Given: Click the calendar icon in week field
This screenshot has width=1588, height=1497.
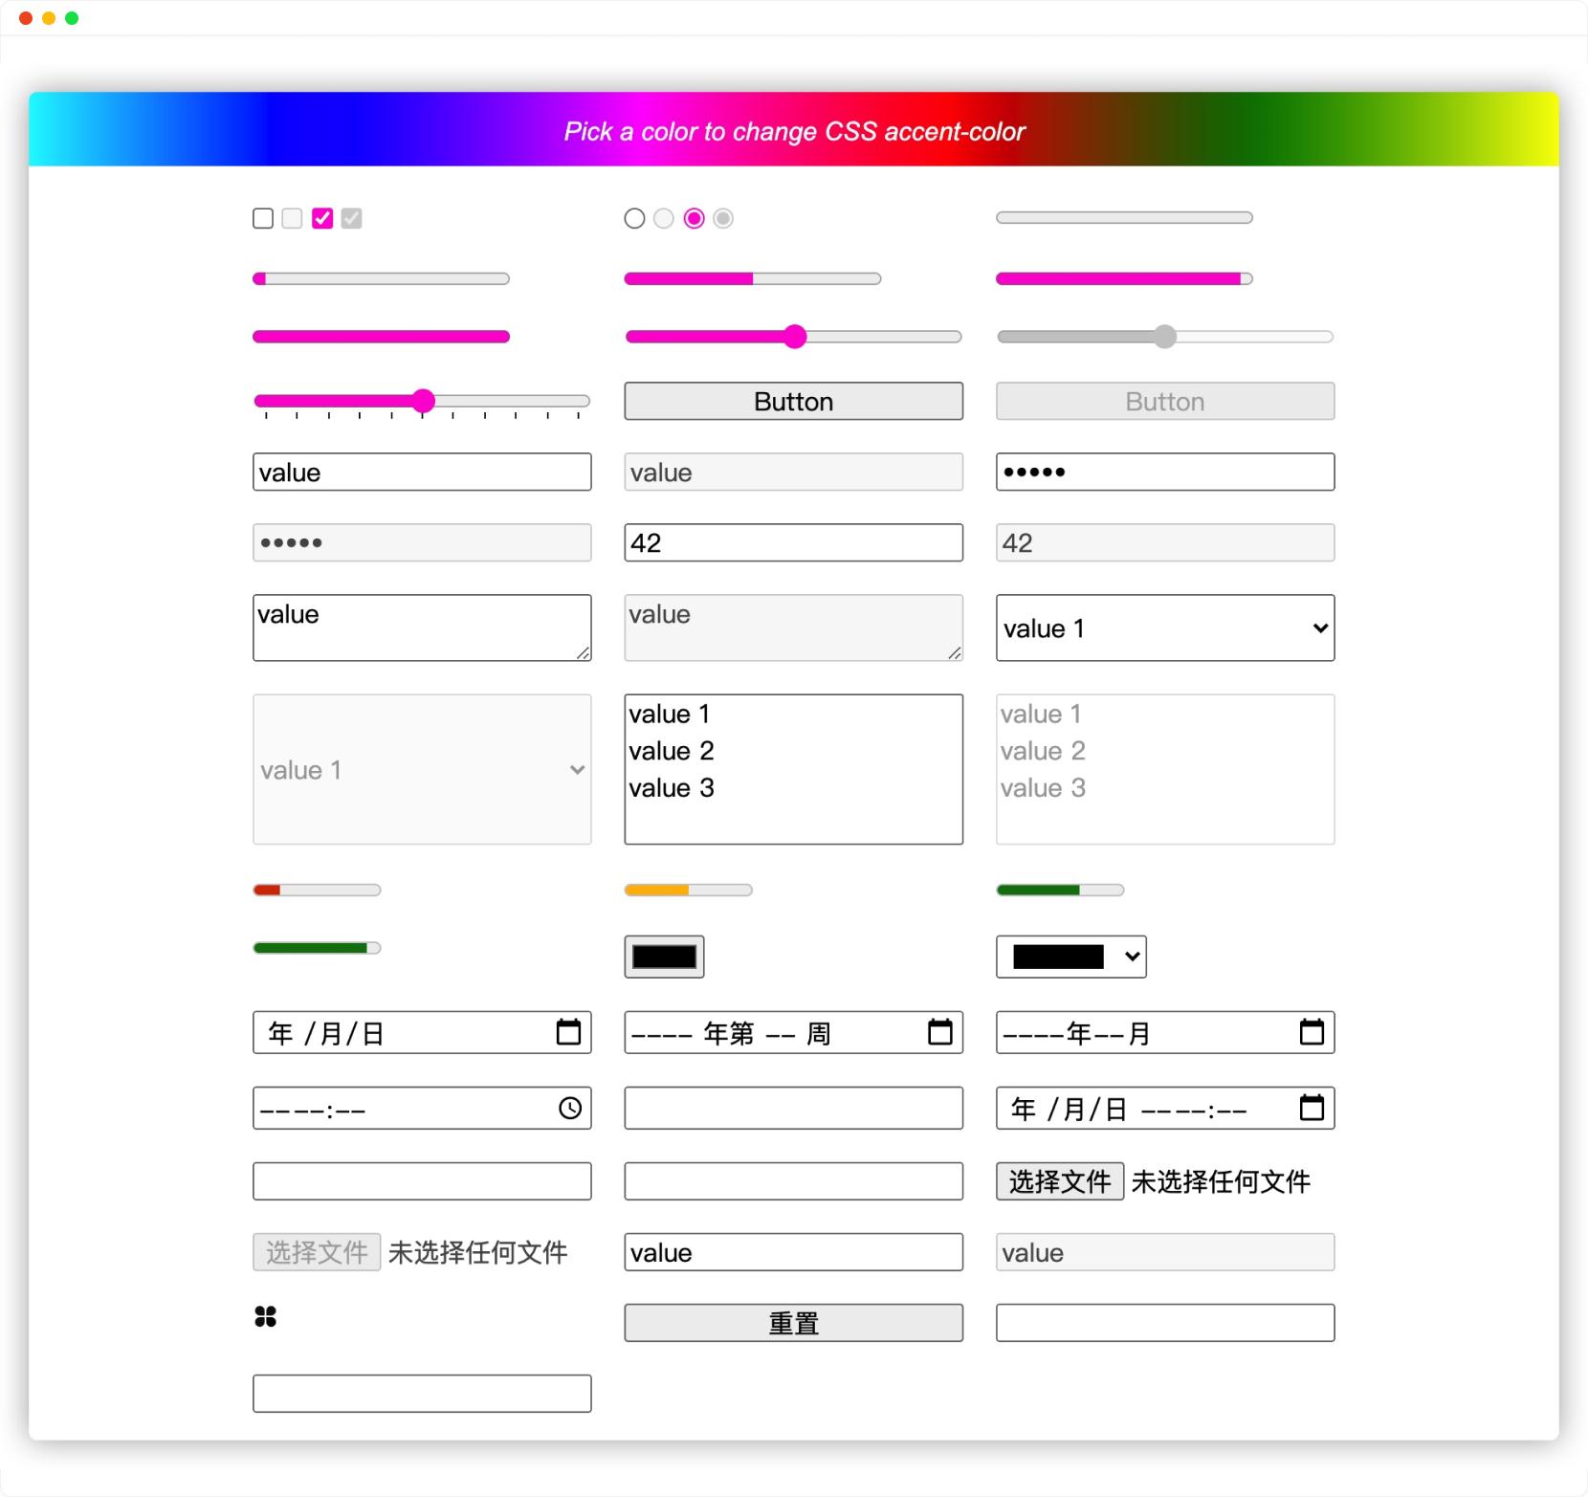Looking at the screenshot, I should click(x=940, y=1032).
